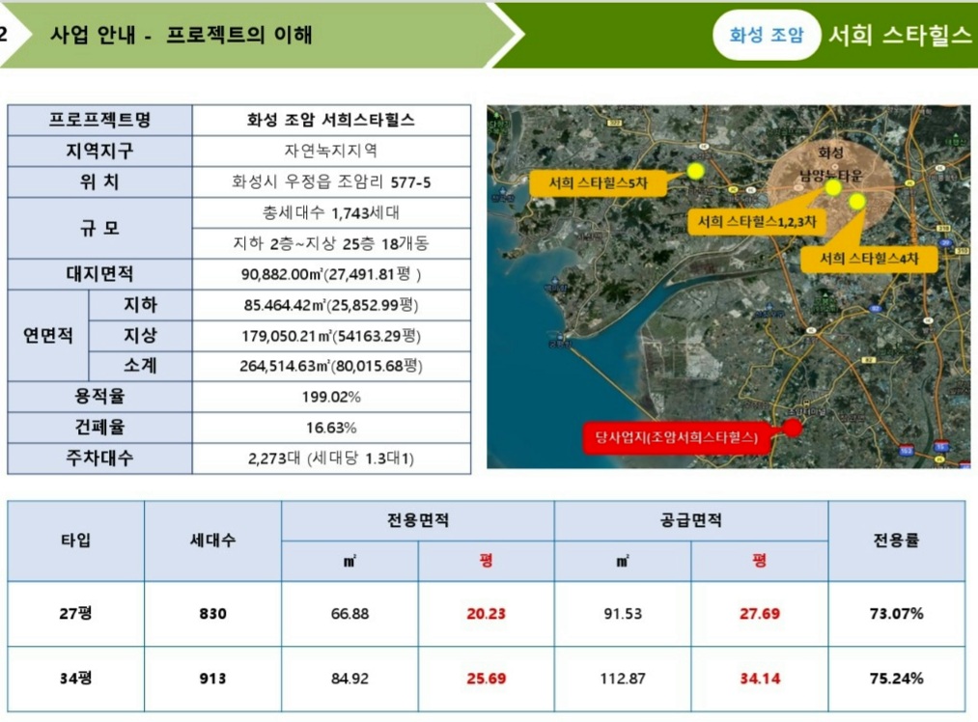Select the value 179,050.21㎡(54163.29평)

point(330,336)
